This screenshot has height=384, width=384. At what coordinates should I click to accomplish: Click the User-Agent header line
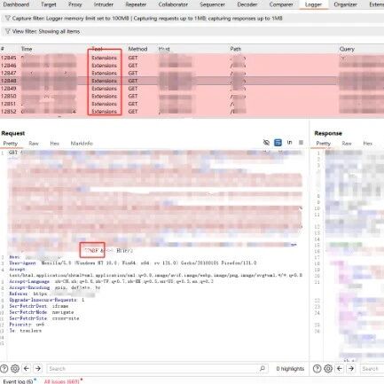(133, 263)
